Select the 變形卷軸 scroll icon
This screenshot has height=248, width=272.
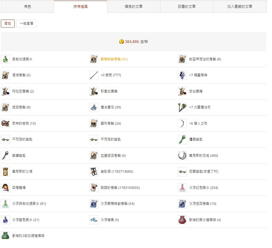click(94, 123)
